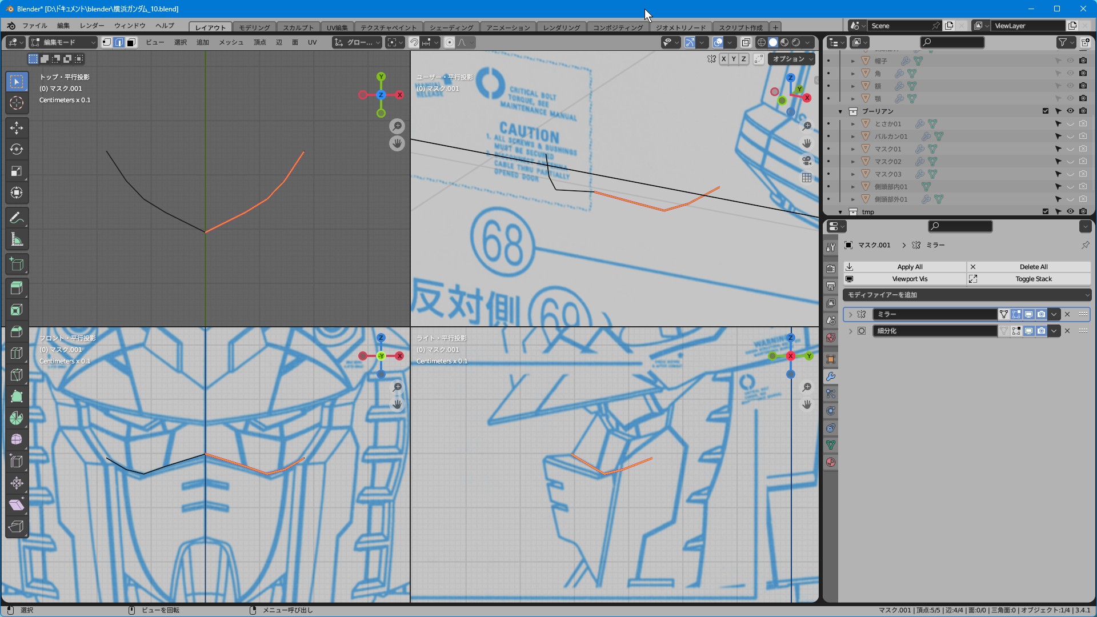Select the Rotate tool
The width and height of the screenshot is (1097, 617).
point(17,149)
